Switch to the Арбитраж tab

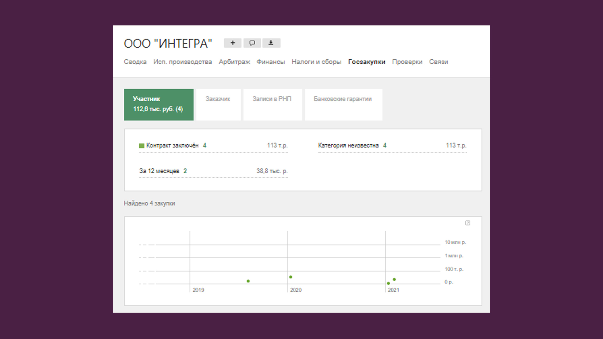pyautogui.click(x=234, y=62)
